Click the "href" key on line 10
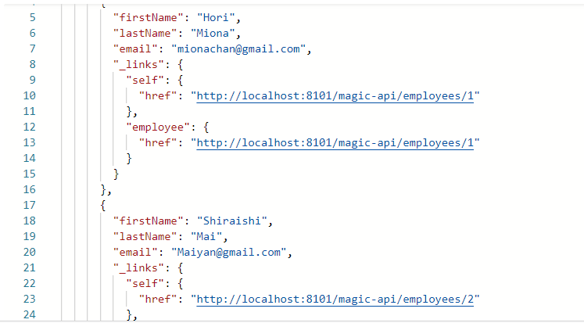584x323 pixels. tap(158, 96)
